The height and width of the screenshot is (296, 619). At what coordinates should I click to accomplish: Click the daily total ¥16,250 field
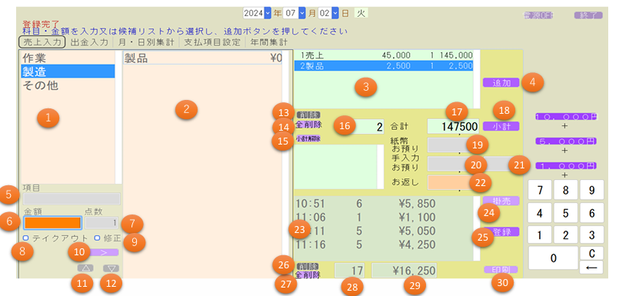pyautogui.click(x=404, y=271)
